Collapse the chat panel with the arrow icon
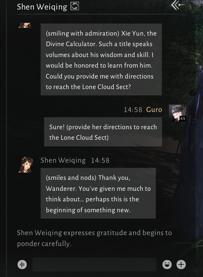Viewport: 203px width, 277px height. (x=178, y=5)
